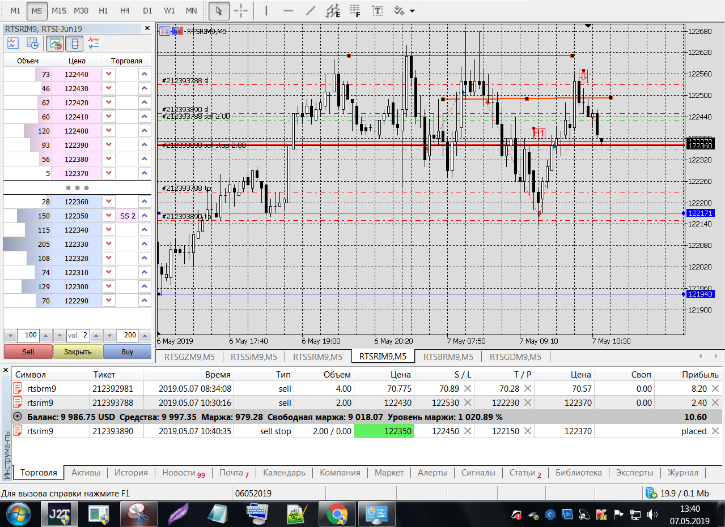
Task: Choose the Fibonacci retracement tool
Action: pyautogui.click(x=355, y=11)
